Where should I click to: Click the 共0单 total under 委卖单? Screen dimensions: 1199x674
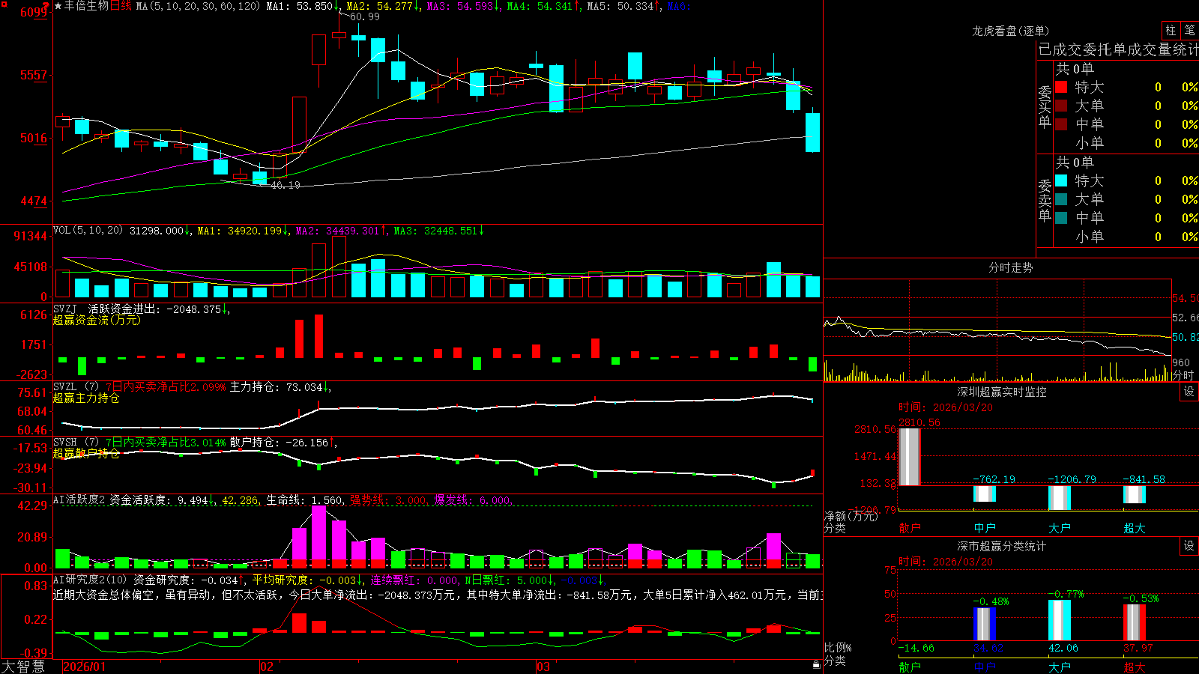tap(1075, 163)
